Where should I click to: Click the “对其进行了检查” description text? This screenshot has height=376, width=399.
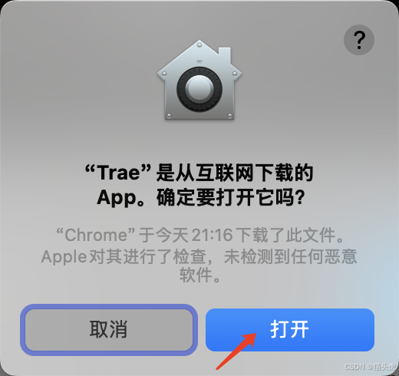[147, 256]
